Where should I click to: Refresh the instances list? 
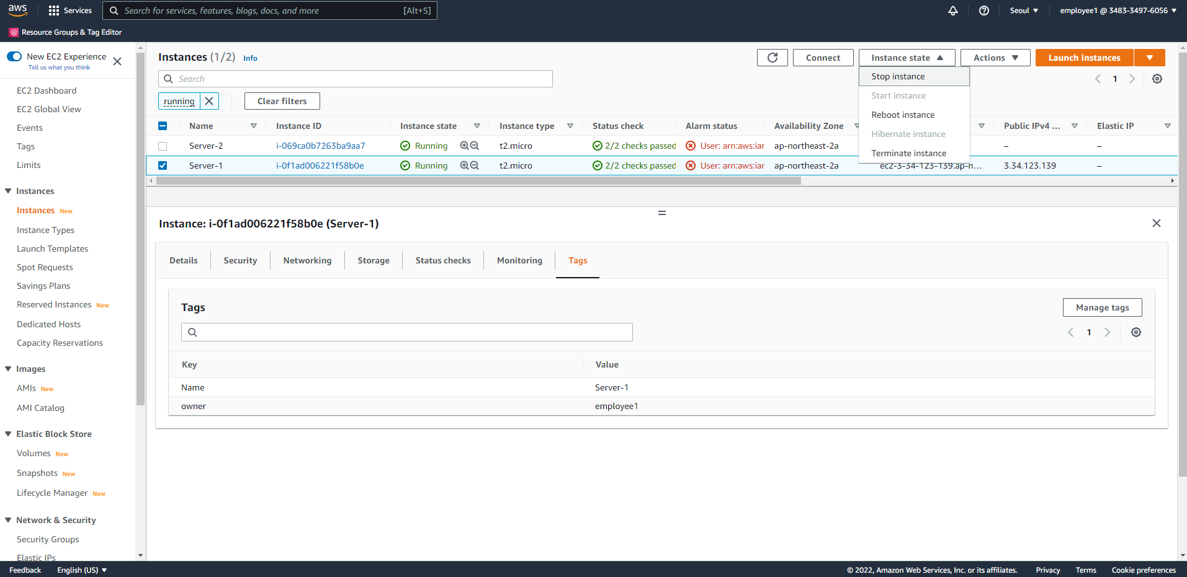coord(773,58)
